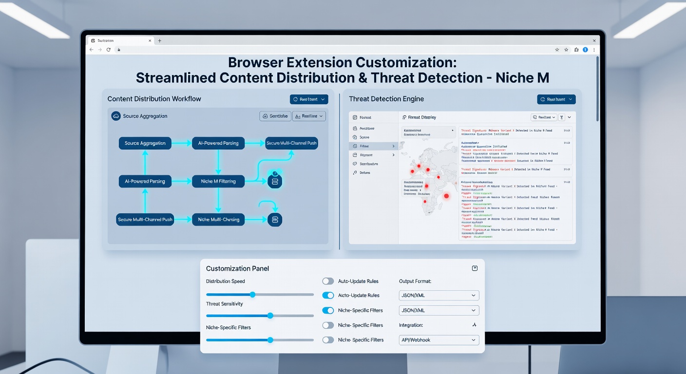
Task: Select the topmost entry in the threat log feed
Action: (515, 133)
